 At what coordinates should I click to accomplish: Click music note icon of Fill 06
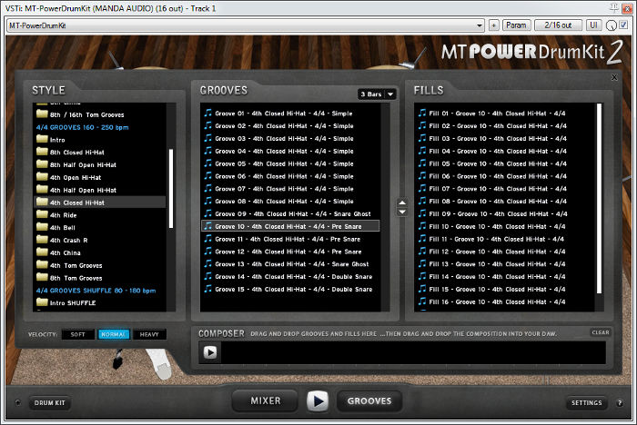point(422,175)
